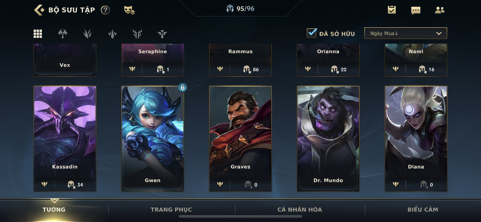This screenshot has width=481, height=222.
Task: Open the Ngày Mua sort dropdown
Action: click(x=406, y=33)
